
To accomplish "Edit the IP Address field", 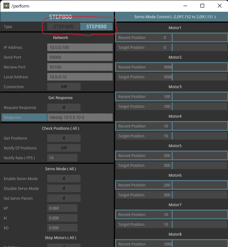I will pyautogui.click(x=80, y=47).
